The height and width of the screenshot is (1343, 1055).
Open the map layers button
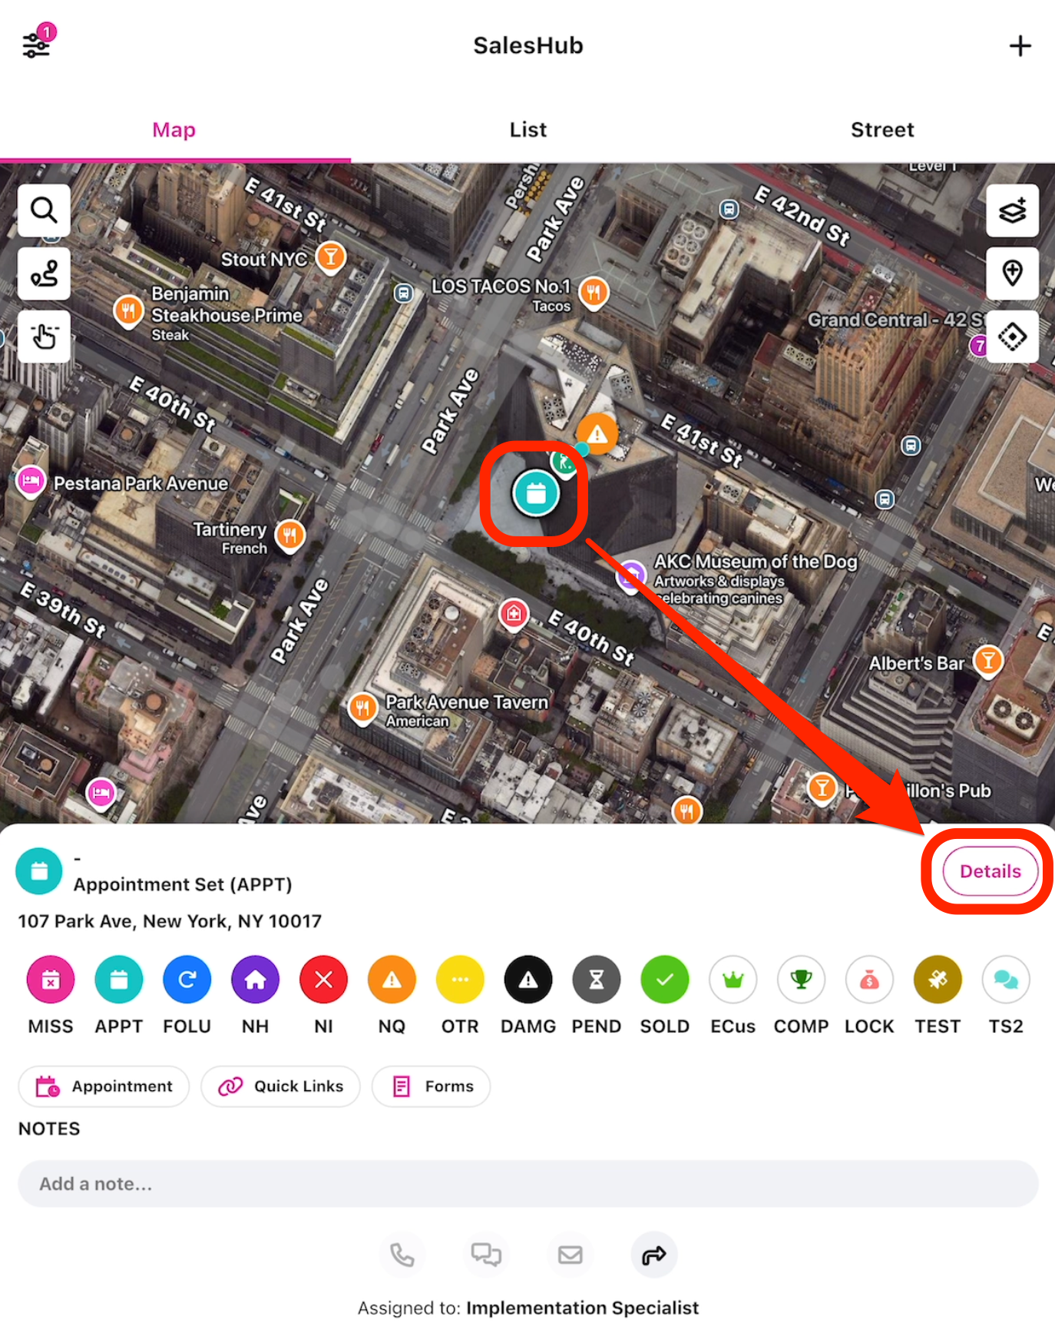click(1012, 211)
